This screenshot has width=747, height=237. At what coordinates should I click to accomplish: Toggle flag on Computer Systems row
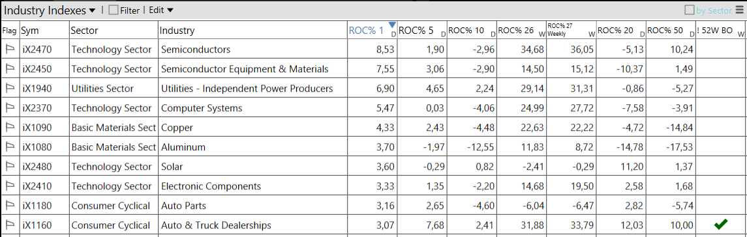(10, 108)
